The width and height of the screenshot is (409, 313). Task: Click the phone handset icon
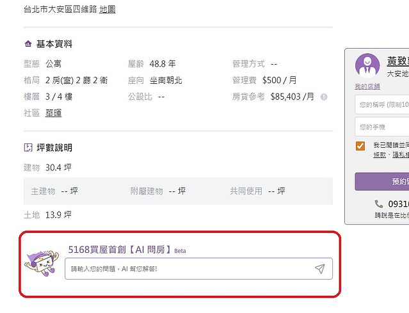pyautogui.click(x=379, y=204)
